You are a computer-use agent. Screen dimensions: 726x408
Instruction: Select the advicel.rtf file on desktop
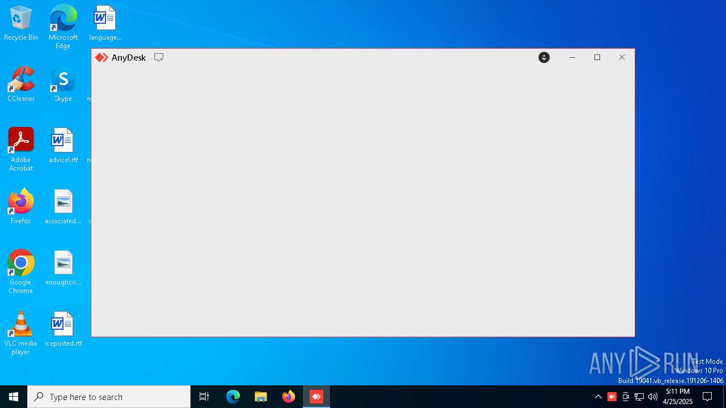point(63,146)
